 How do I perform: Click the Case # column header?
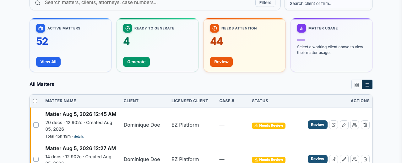[227, 101]
